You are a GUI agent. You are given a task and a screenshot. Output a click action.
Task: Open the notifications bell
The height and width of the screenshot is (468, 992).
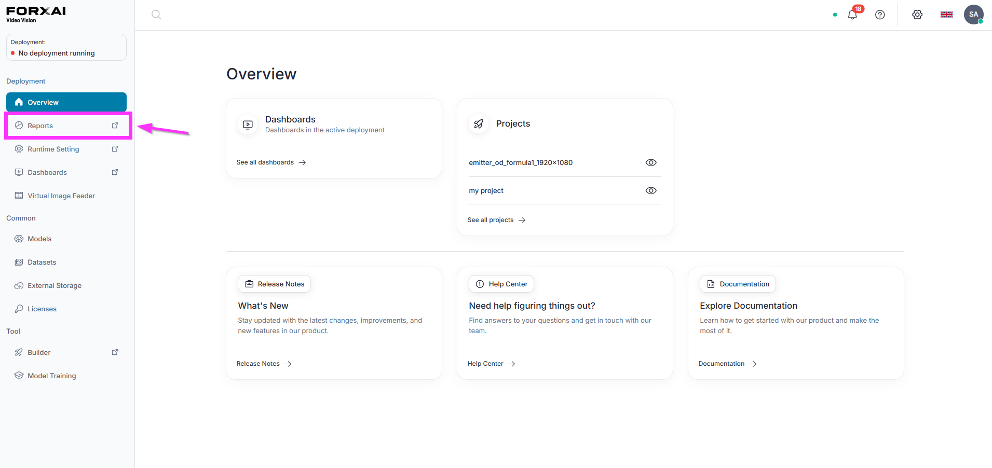click(852, 15)
